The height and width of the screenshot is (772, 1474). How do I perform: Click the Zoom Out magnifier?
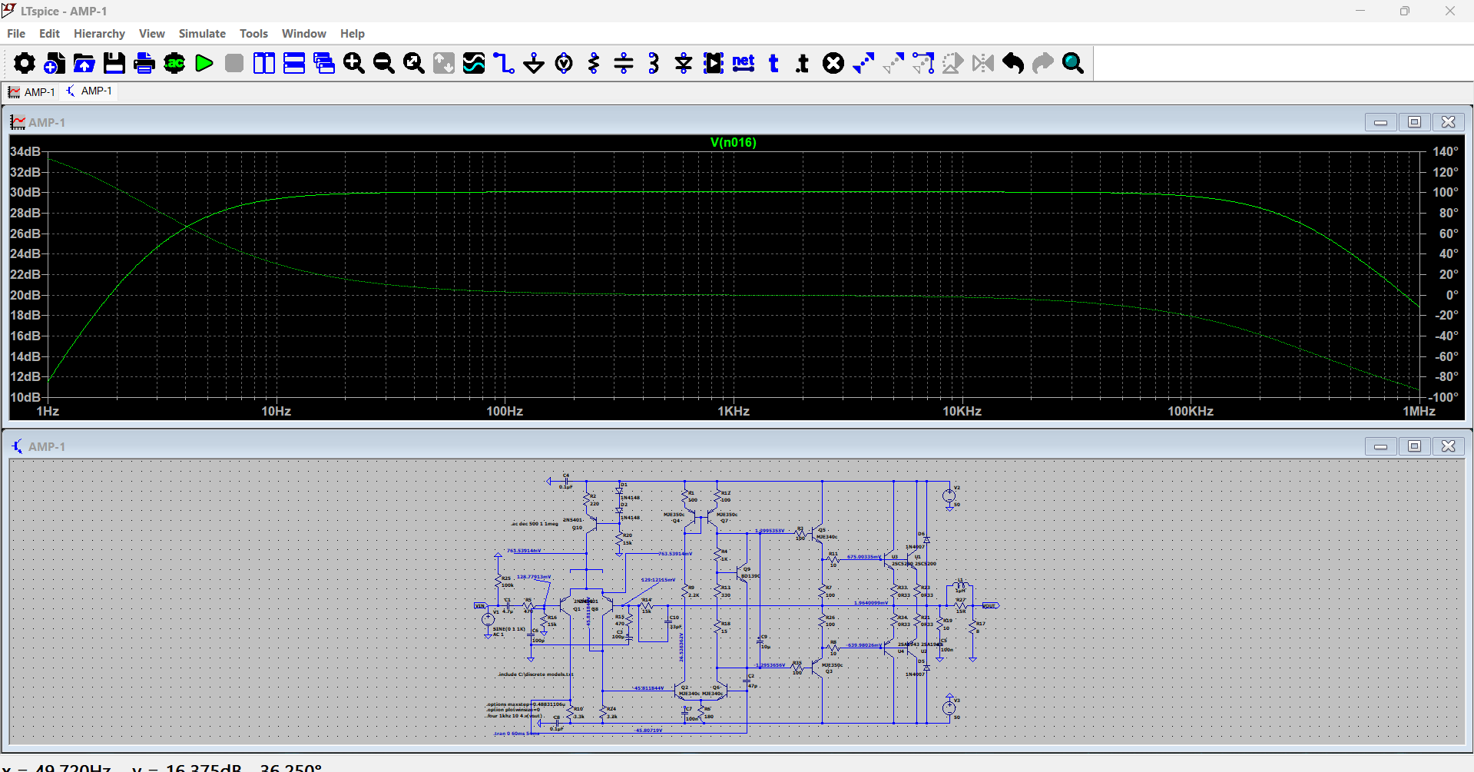pos(384,63)
